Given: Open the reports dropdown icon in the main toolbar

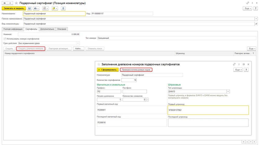Looking at the screenshot, I should 45,8.
